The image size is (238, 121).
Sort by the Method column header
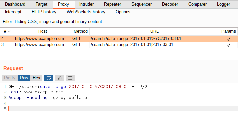click(80, 31)
